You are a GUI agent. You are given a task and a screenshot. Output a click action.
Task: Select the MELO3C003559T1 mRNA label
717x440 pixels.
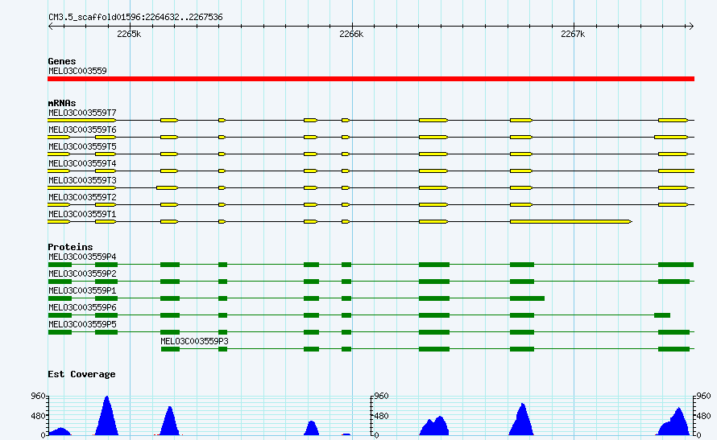(x=82, y=214)
